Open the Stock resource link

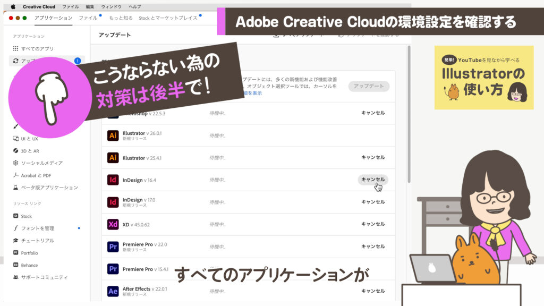[22, 216]
